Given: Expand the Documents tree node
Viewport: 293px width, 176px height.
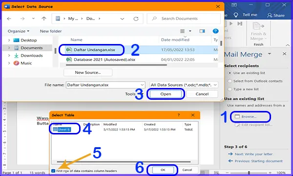Looking at the screenshot, I should coord(9,48).
